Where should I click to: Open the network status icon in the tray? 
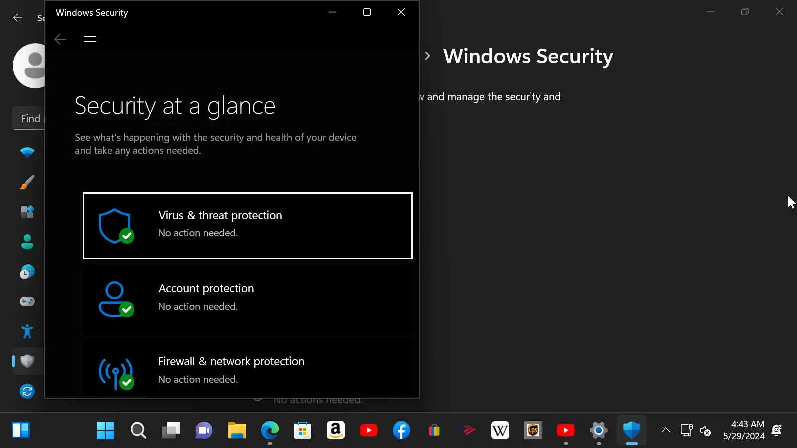[x=686, y=430]
